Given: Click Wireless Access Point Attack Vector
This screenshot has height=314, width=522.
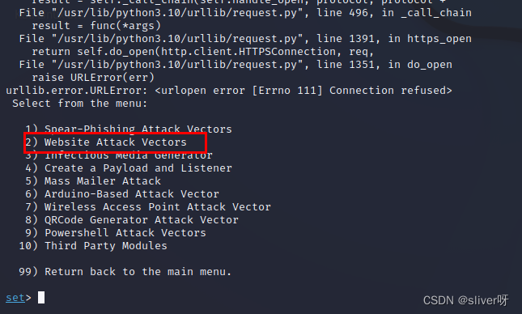Looking at the screenshot, I should click(148, 207).
